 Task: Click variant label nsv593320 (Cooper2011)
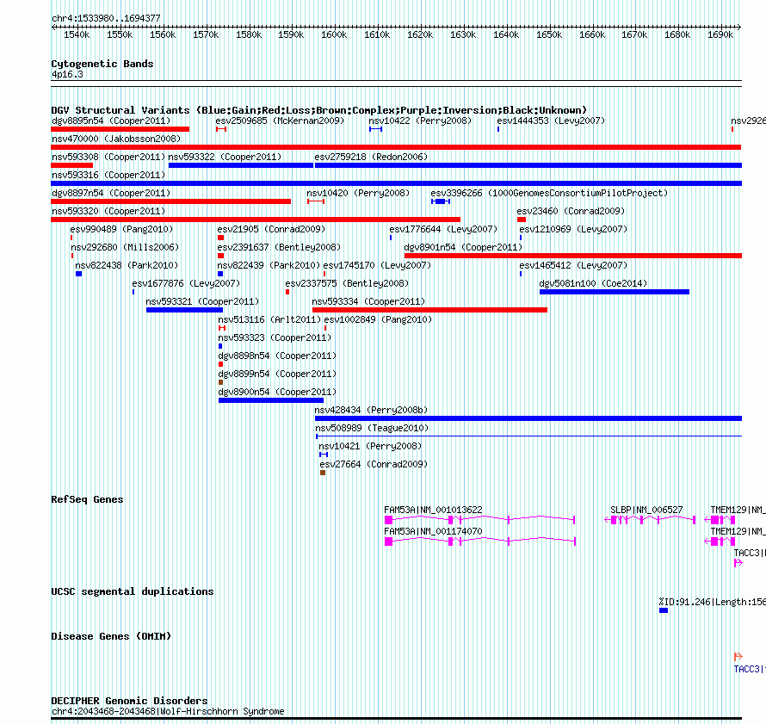coord(108,211)
